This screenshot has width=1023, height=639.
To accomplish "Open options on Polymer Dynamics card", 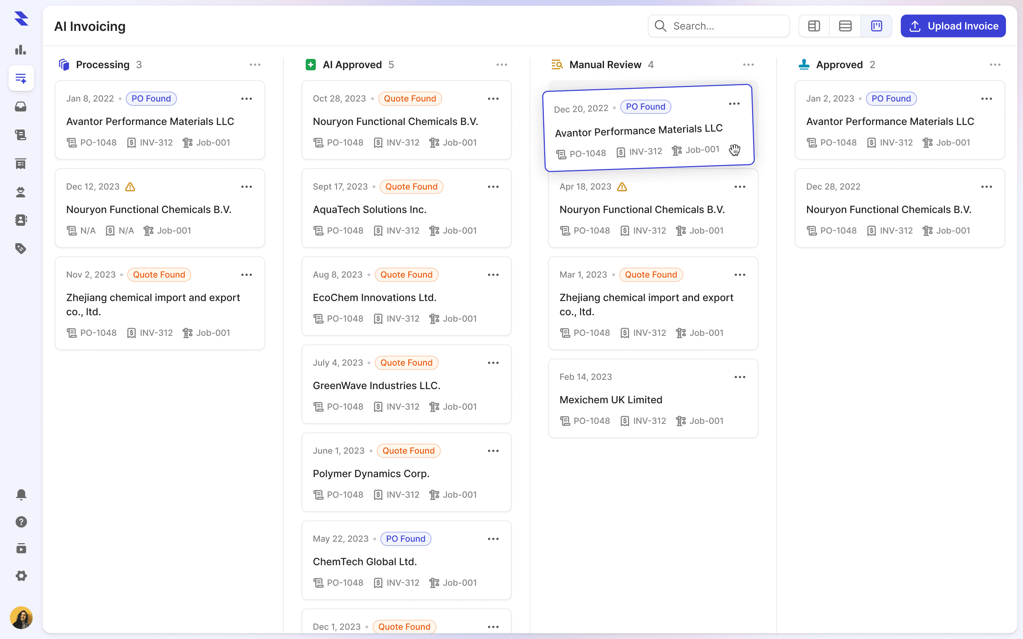I will point(493,451).
